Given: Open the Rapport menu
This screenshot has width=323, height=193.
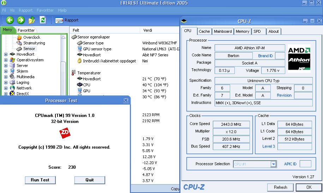Looking at the screenshot, I should pyautogui.click(x=25, y=10).
